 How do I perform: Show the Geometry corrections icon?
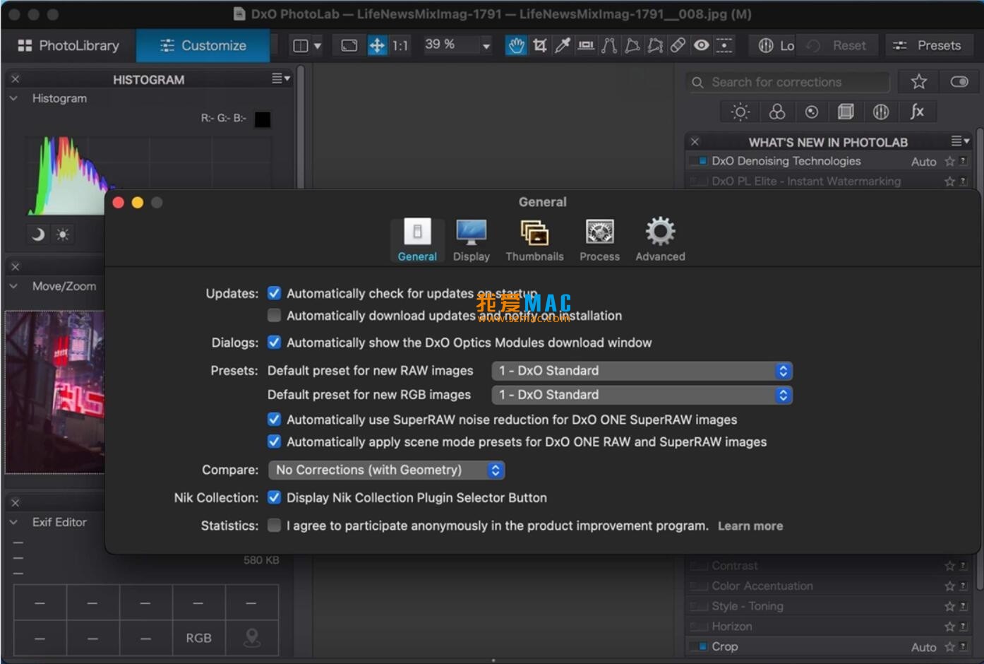[846, 112]
